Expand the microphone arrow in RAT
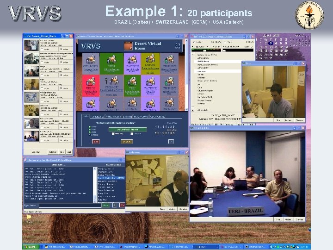 pos(223,46)
